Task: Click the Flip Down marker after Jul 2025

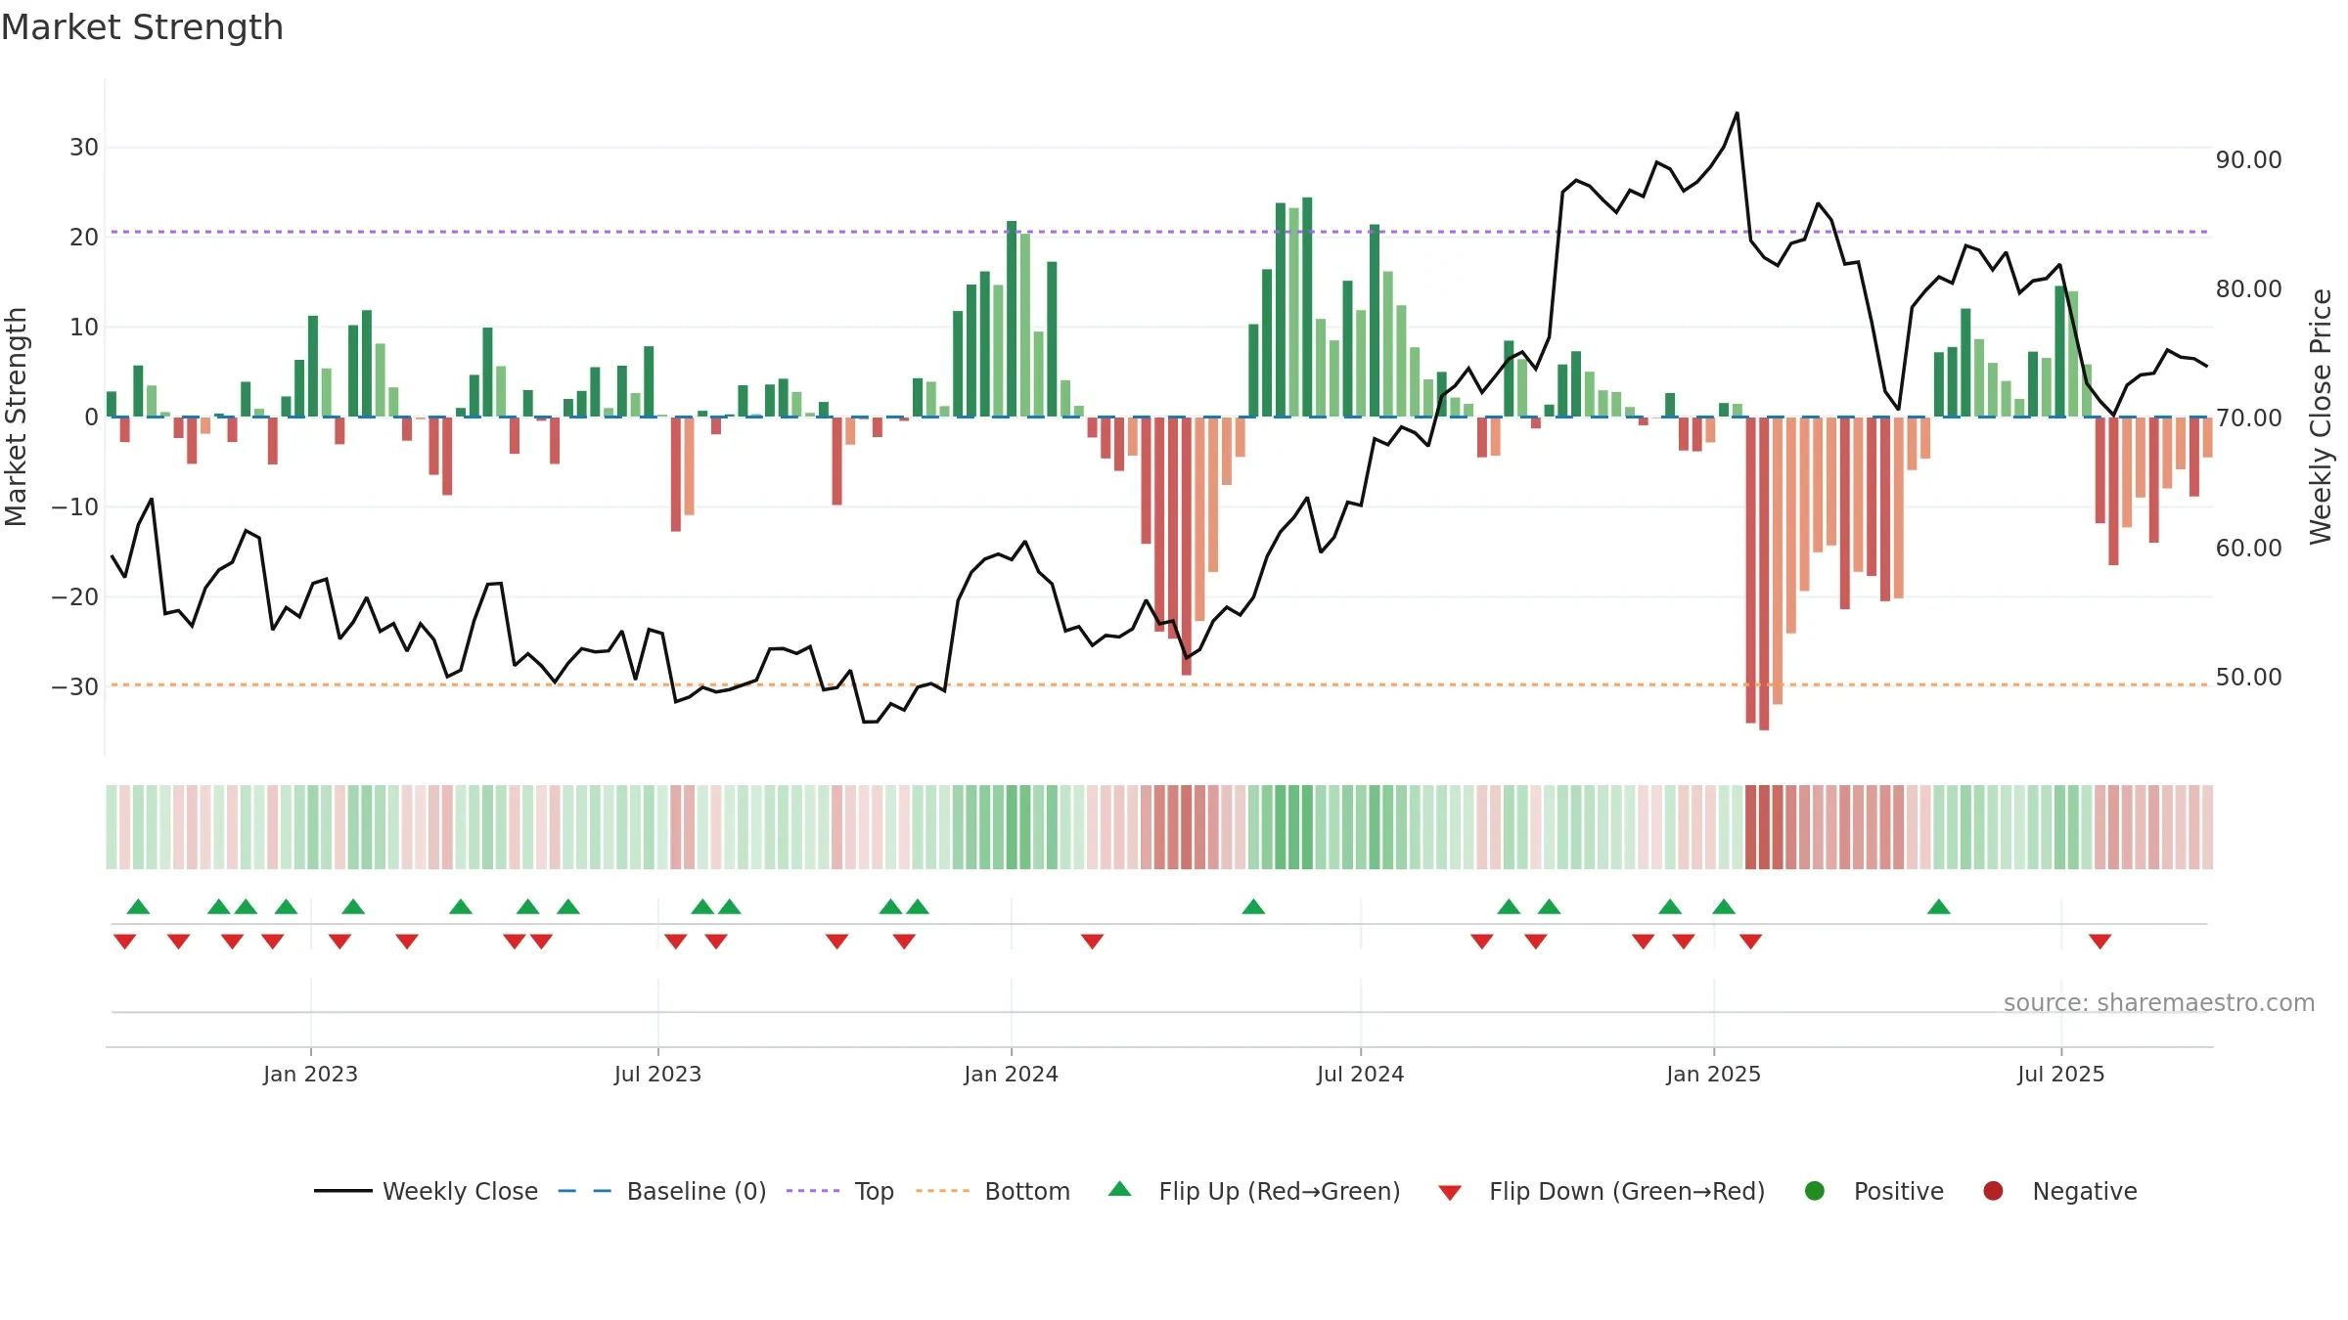Action: pos(2100,941)
